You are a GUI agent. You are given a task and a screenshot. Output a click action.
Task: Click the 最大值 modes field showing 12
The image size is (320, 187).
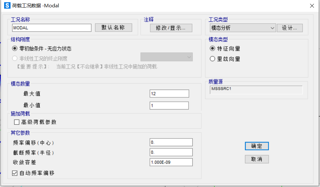pyautogui.click(x=169, y=93)
